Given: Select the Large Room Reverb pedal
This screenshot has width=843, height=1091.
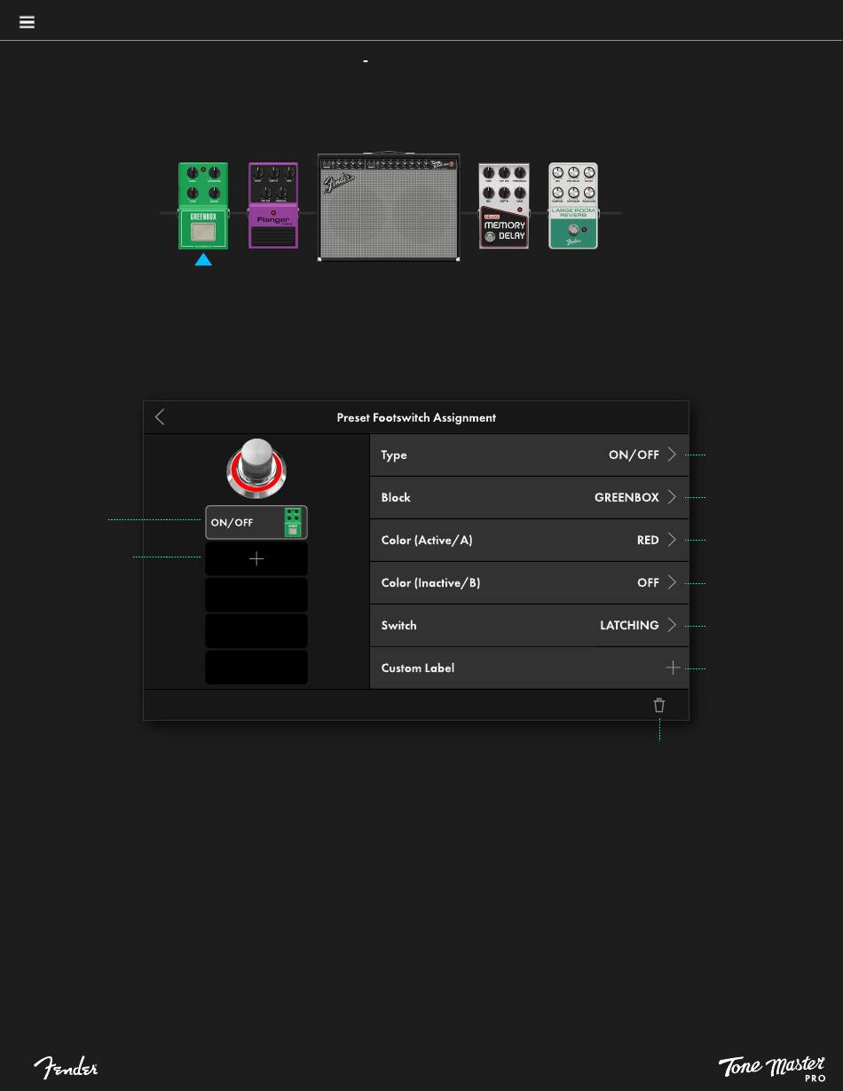Looking at the screenshot, I should coord(573,206).
